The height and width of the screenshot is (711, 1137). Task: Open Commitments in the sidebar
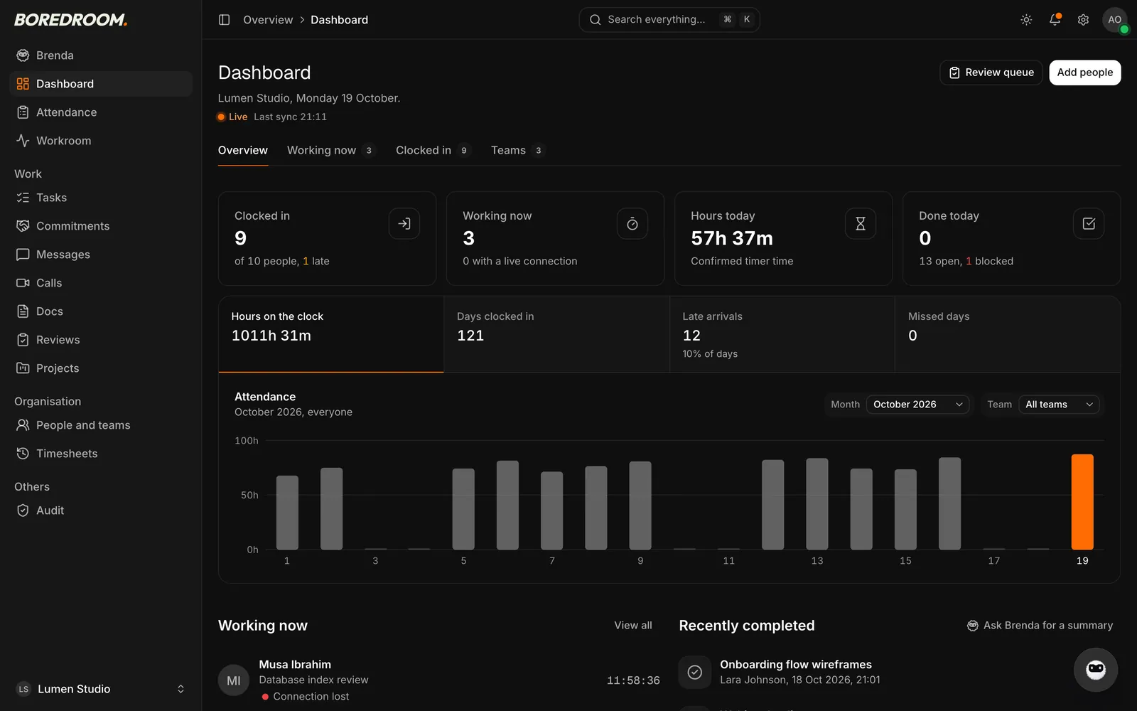[x=101, y=226]
